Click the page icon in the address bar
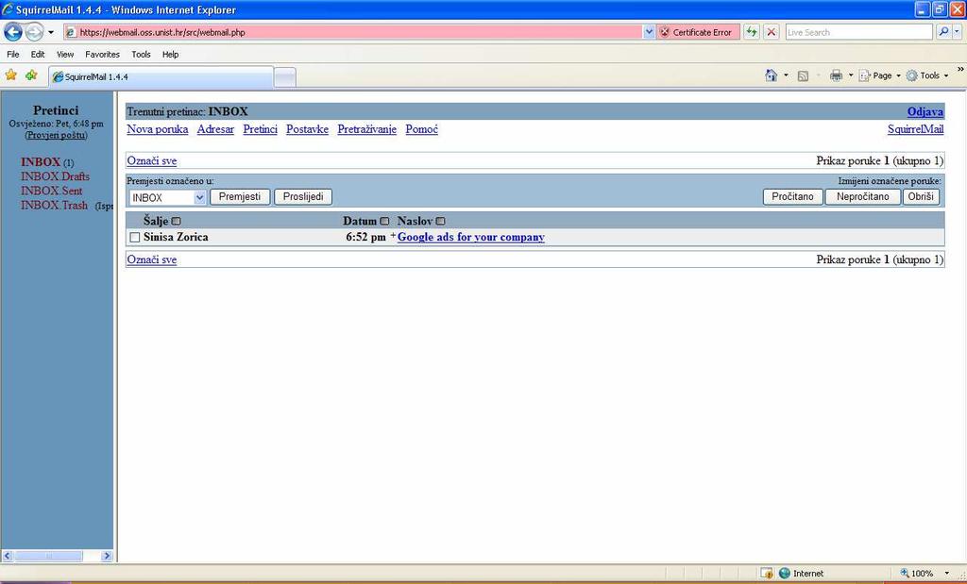Viewport: 967px width, 584px height. (71, 32)
